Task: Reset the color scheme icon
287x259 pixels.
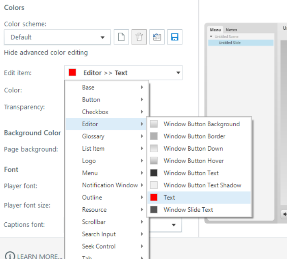Action: coord(157,37)
